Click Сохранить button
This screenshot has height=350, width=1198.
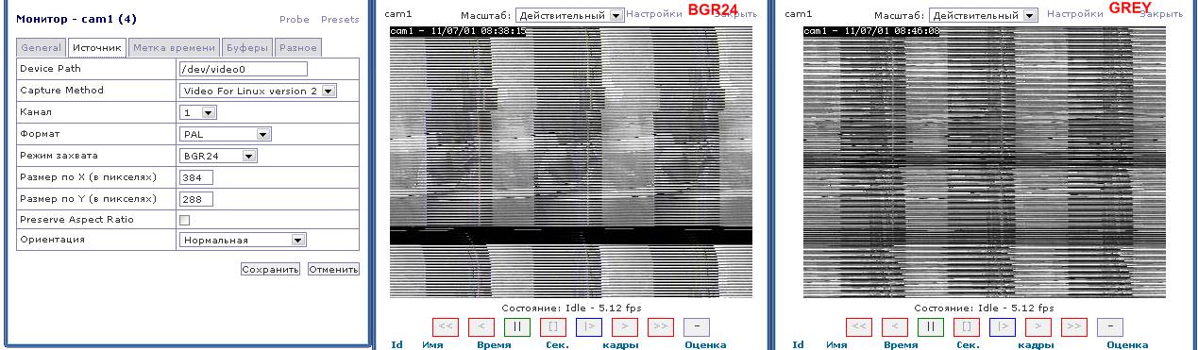tap(271, 269)
